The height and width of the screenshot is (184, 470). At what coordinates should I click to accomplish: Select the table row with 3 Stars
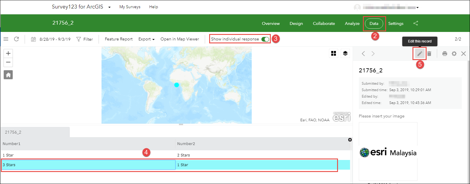[x=88, y=165]
